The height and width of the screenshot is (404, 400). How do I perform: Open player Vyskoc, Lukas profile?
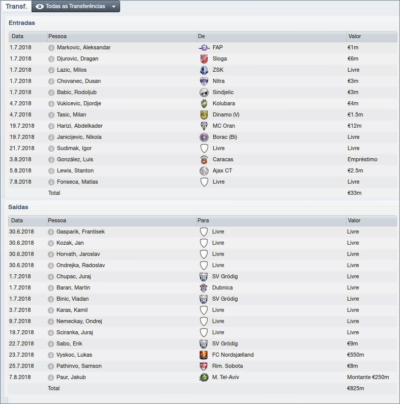pos(74,355)
